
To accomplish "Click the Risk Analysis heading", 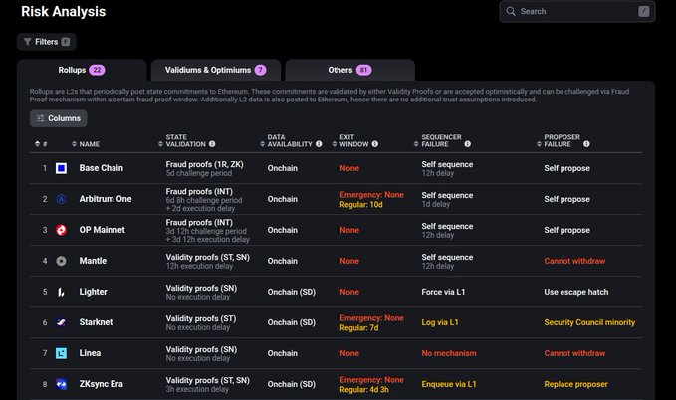I will [x=64, y=12].
